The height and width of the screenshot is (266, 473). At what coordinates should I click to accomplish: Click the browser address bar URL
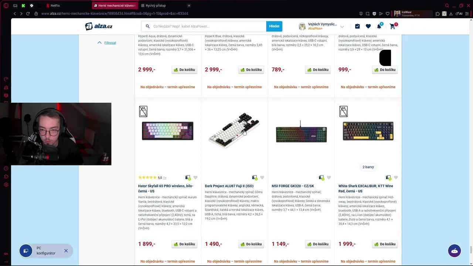click(x=115, y=14)
